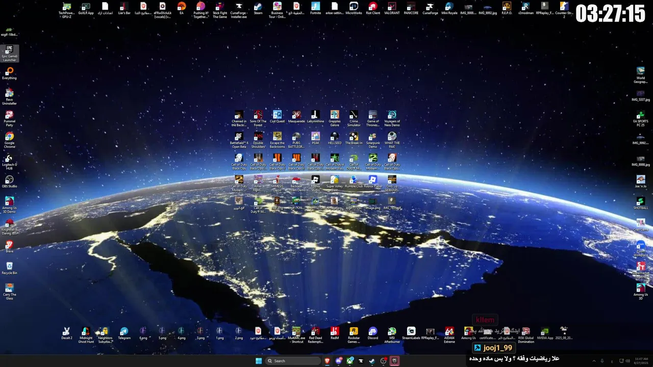Click the Windows Start button
Viewport: 653px width, 367px height.
click(x=259, y=361)
